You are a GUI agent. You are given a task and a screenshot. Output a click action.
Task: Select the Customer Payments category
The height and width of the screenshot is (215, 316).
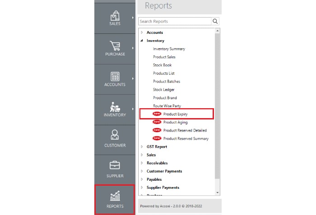164,171
